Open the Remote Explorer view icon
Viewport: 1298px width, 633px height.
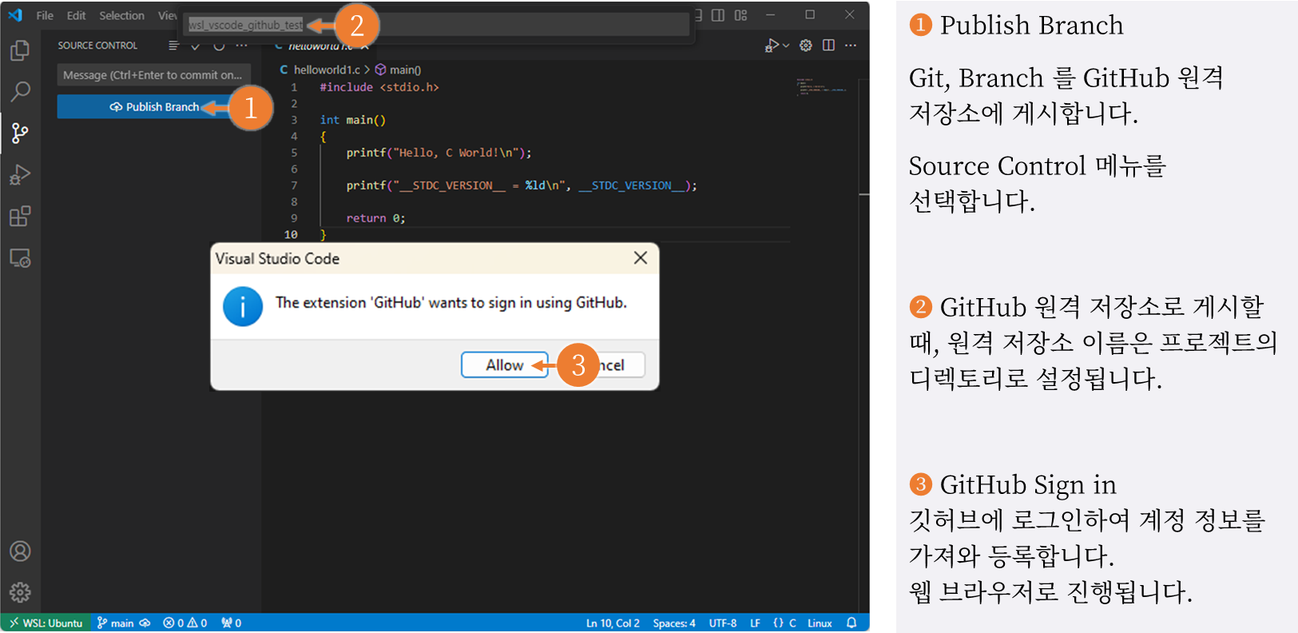click(x=20, y=258)
